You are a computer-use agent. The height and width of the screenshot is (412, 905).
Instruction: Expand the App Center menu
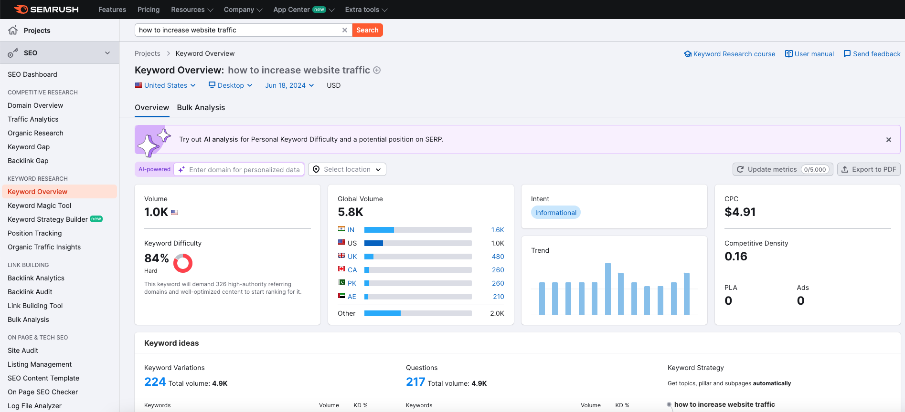(304, 10)
